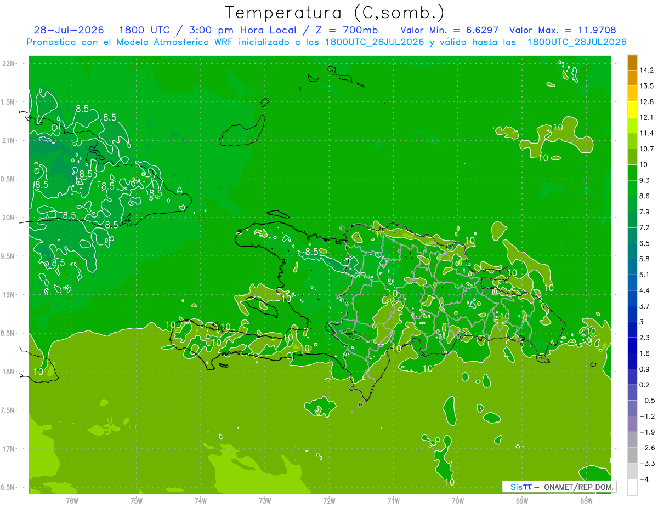Click the 0.9 legend label
The width and height of the screenshot is (658, 508).
pos(645,369)
